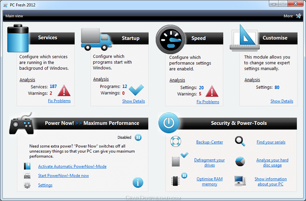This screenshot has height=201, width=306.
Task: Click Optimise RAM memory link
Action: (210, 181)
